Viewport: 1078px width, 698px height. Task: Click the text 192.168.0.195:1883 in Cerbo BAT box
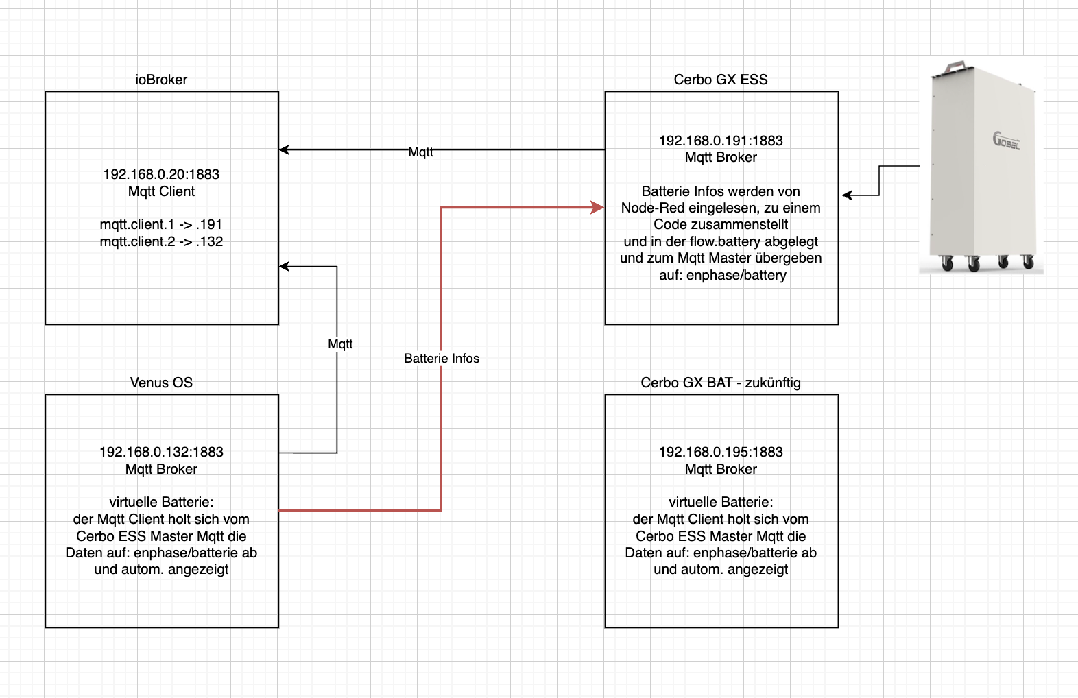click(x=721, y=452)
